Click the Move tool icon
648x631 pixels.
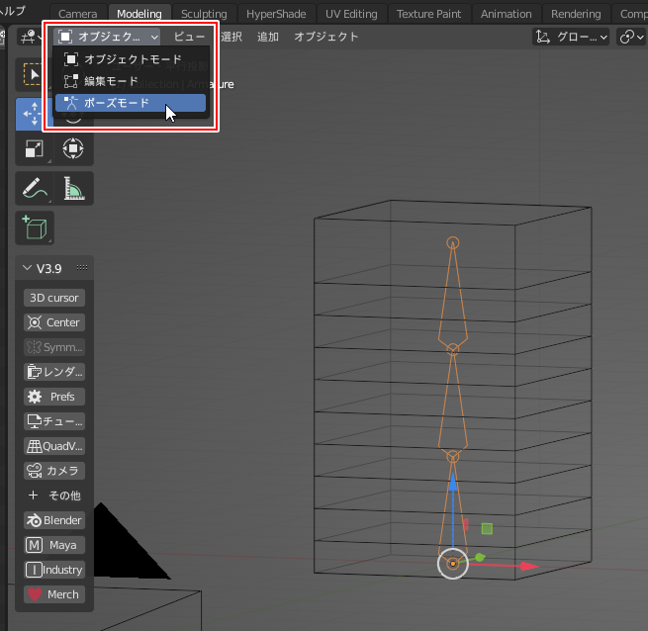click(x=30, y=115)
